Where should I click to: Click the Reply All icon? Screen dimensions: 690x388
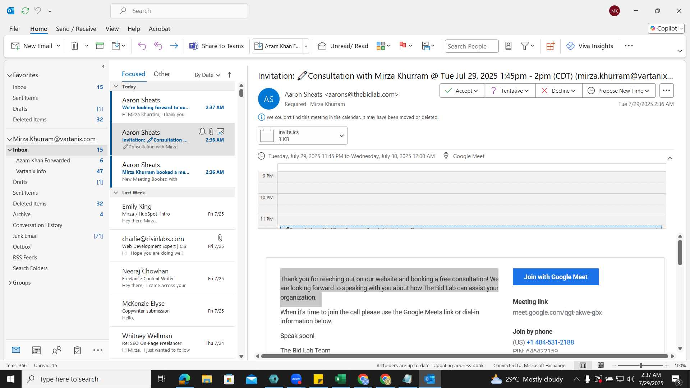tap(158, 46)
